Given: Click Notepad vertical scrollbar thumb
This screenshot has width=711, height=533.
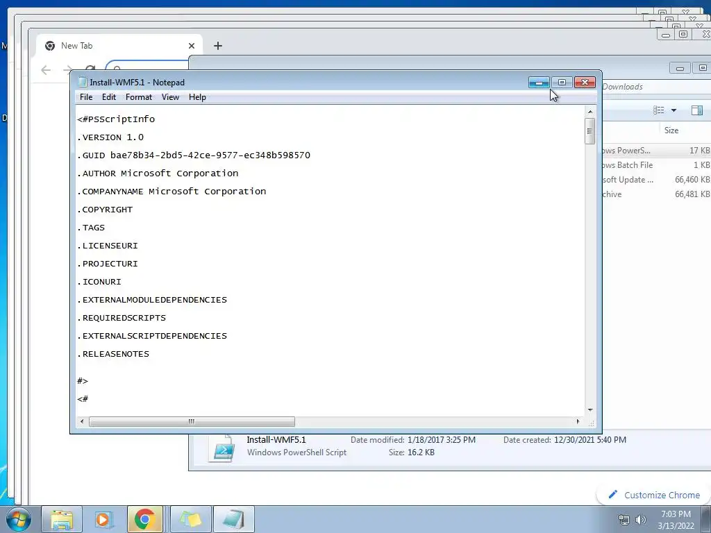Looking at the screenshot, I should 590,131.
